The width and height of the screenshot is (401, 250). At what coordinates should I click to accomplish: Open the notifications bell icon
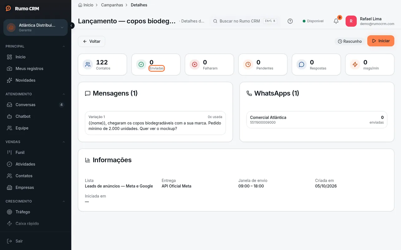pos(336,21)
